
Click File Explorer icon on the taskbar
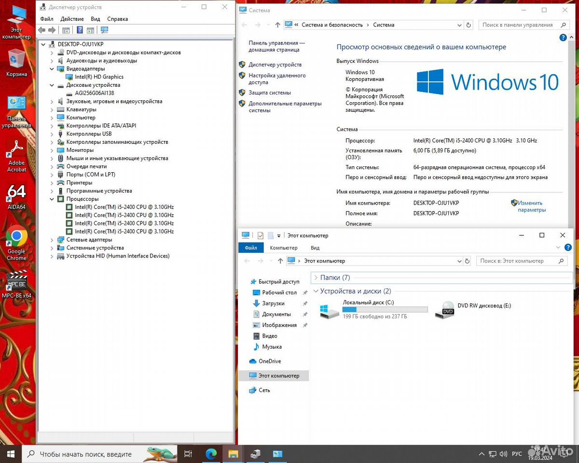(233, 454)
